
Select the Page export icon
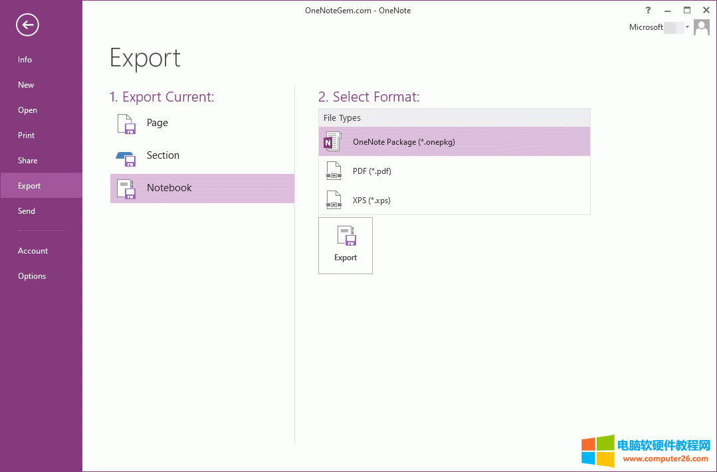pos(126,123)
